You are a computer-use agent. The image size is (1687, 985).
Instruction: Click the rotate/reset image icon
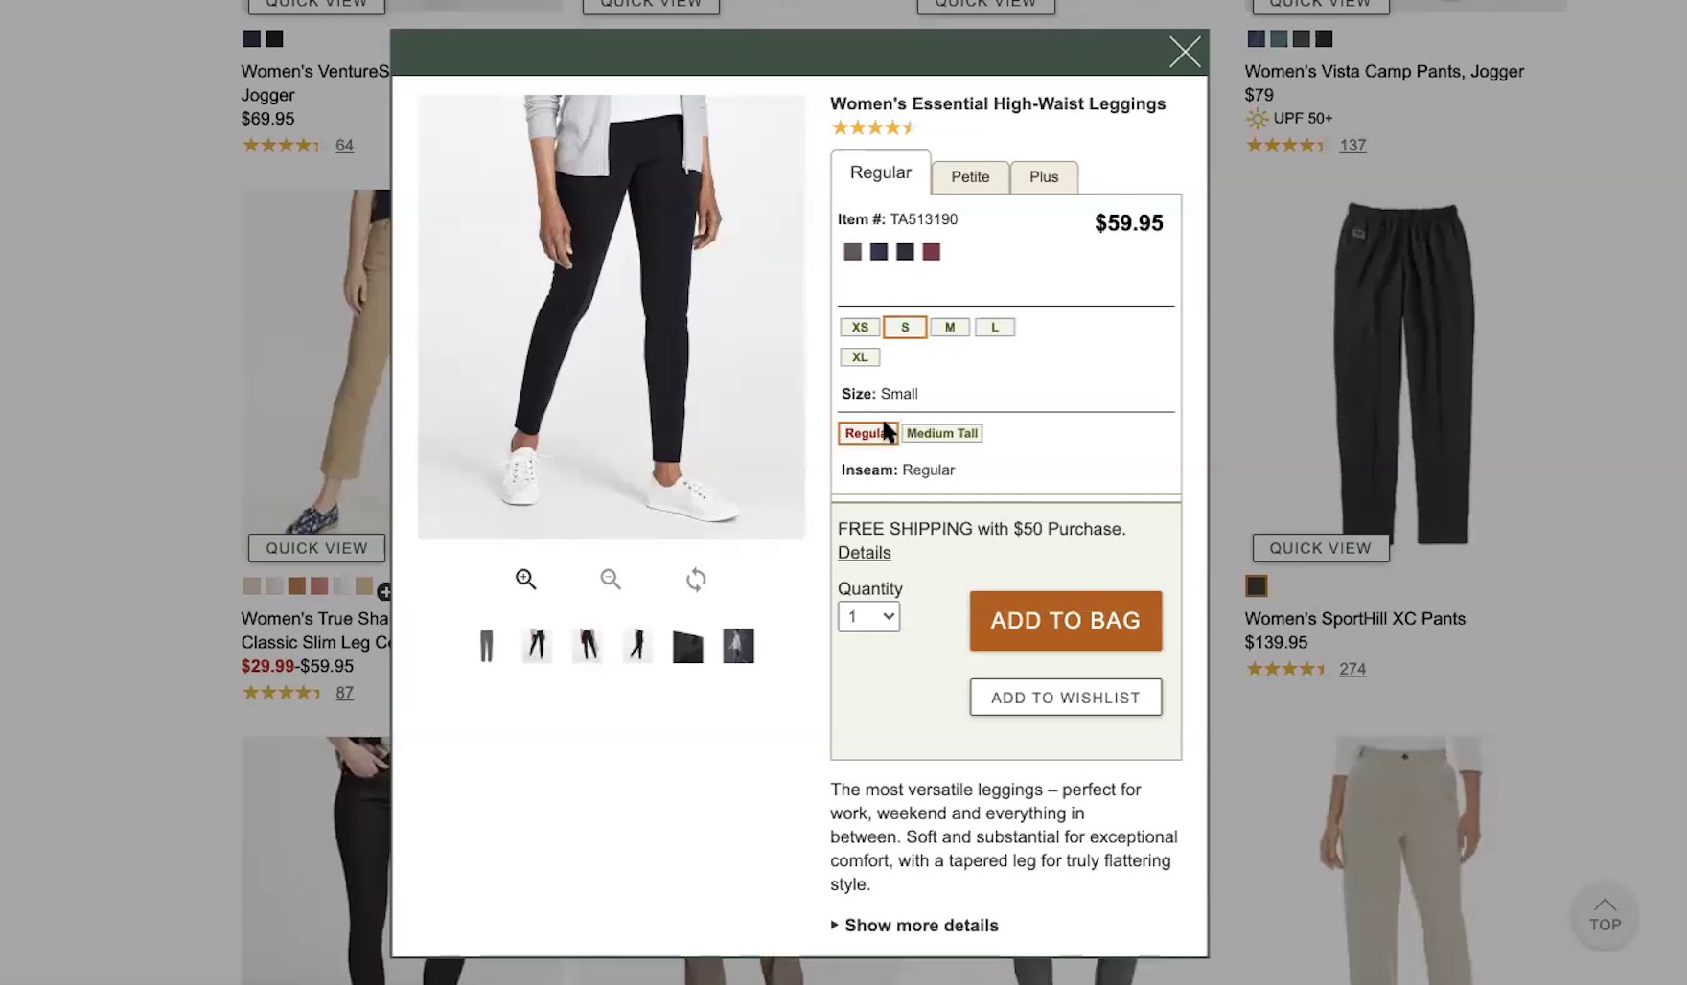point(696,580)
